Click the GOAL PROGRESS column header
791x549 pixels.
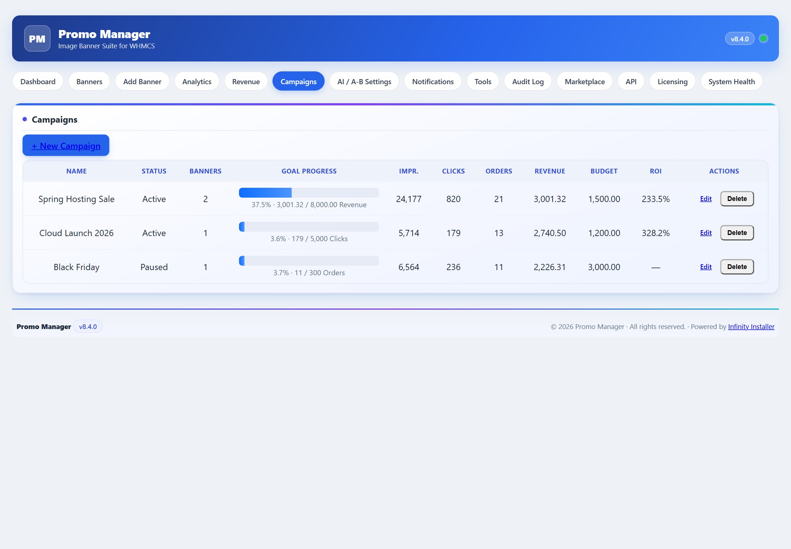(x=309, y=171)
